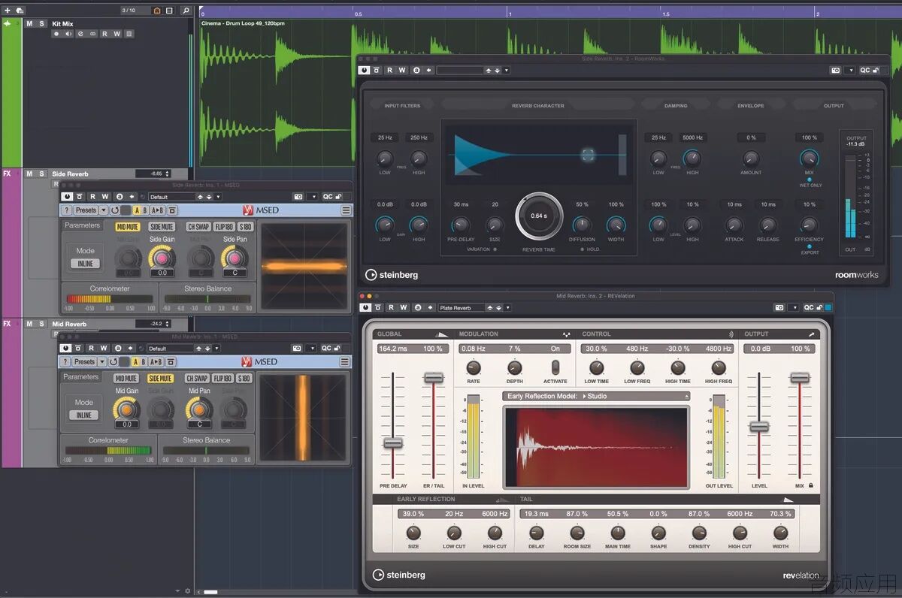902x598 pixels.
Task: Freeze the Kit Mix channel icon
Action: point(129,34)
